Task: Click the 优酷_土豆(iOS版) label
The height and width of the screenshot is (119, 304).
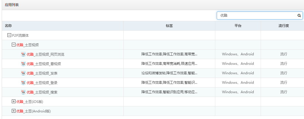Action: [x=30, y=102]
